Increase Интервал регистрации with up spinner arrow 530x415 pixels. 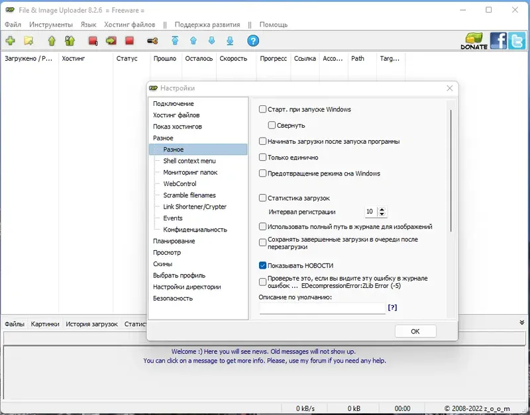382,209
